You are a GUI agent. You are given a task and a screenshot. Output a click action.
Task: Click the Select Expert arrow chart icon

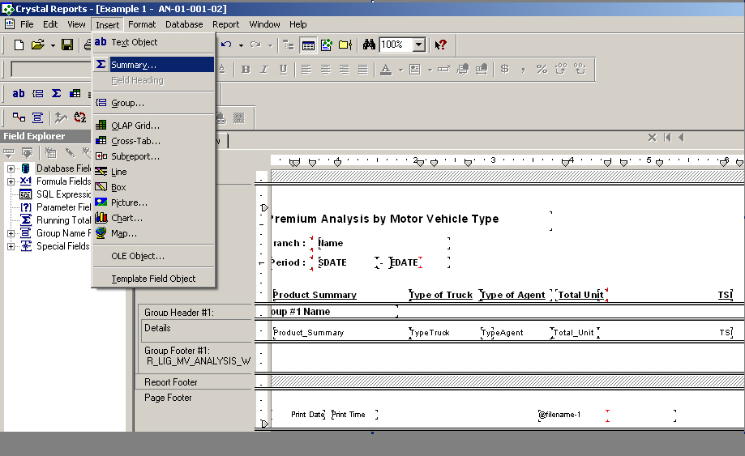[61, 117]
